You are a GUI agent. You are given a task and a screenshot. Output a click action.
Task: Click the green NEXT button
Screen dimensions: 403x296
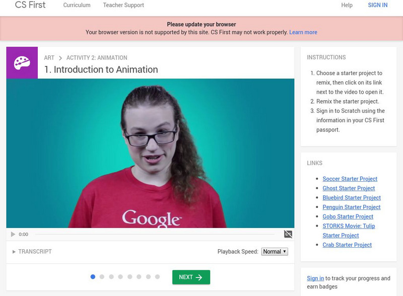click(191, 277)
